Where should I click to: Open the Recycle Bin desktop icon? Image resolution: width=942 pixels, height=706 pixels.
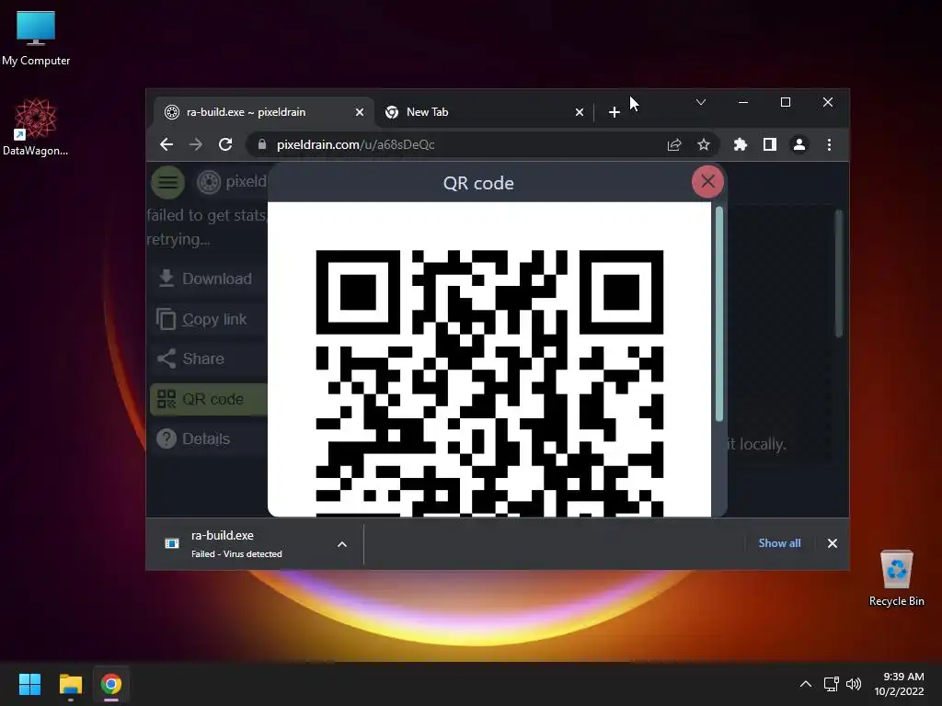896,577
